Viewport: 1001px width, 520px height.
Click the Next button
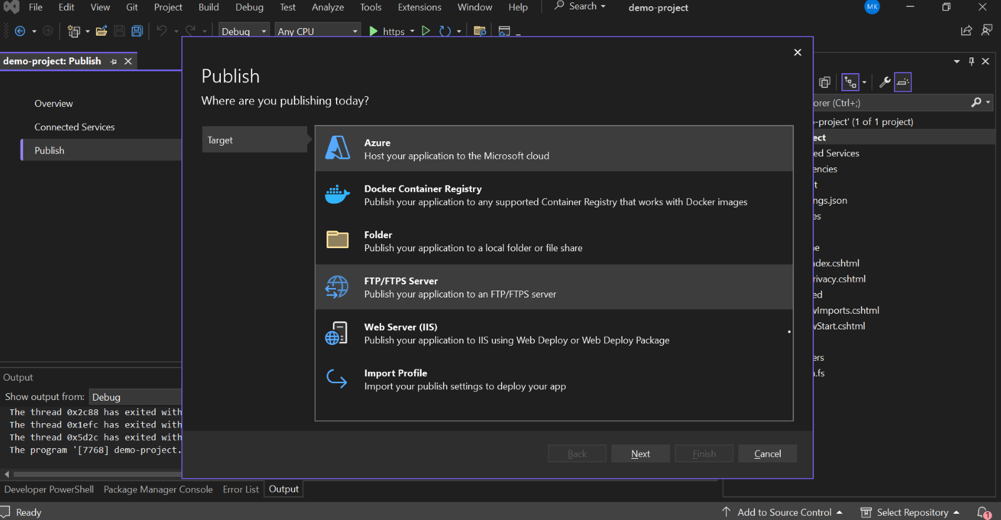pyautogui.click(x=641, y=454)
